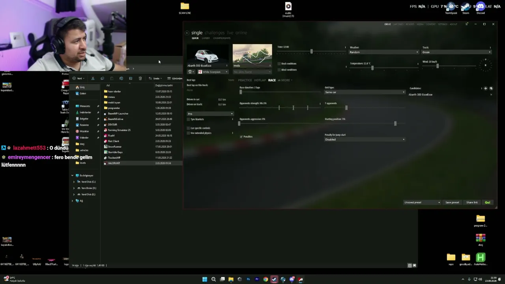Image resolution: width=505 pixels, height=284 pixels.
Task: Open the Imola track preview thumbnail
Action: 252,56
